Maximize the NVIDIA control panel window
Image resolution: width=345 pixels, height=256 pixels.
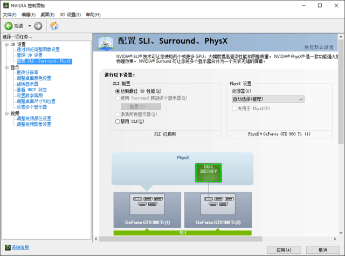320,5
